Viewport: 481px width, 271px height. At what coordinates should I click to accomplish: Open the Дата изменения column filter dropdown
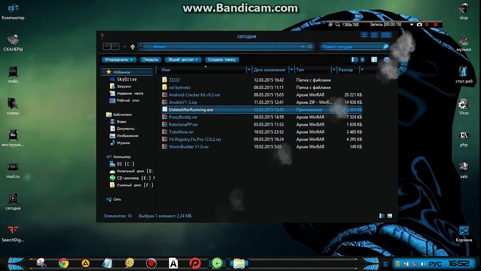click(291, 70)
